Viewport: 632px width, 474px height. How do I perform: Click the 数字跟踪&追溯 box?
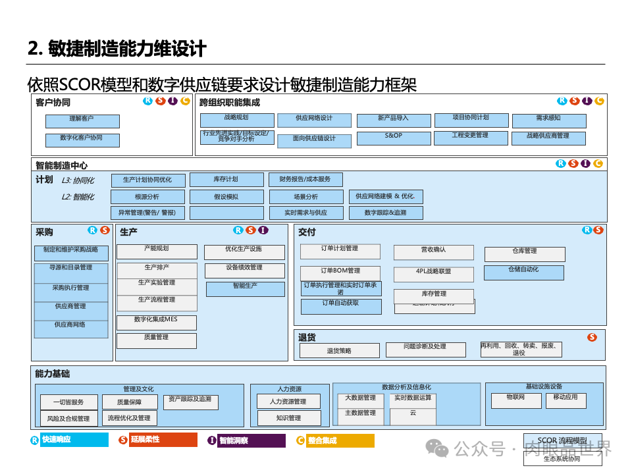(386, 213)
